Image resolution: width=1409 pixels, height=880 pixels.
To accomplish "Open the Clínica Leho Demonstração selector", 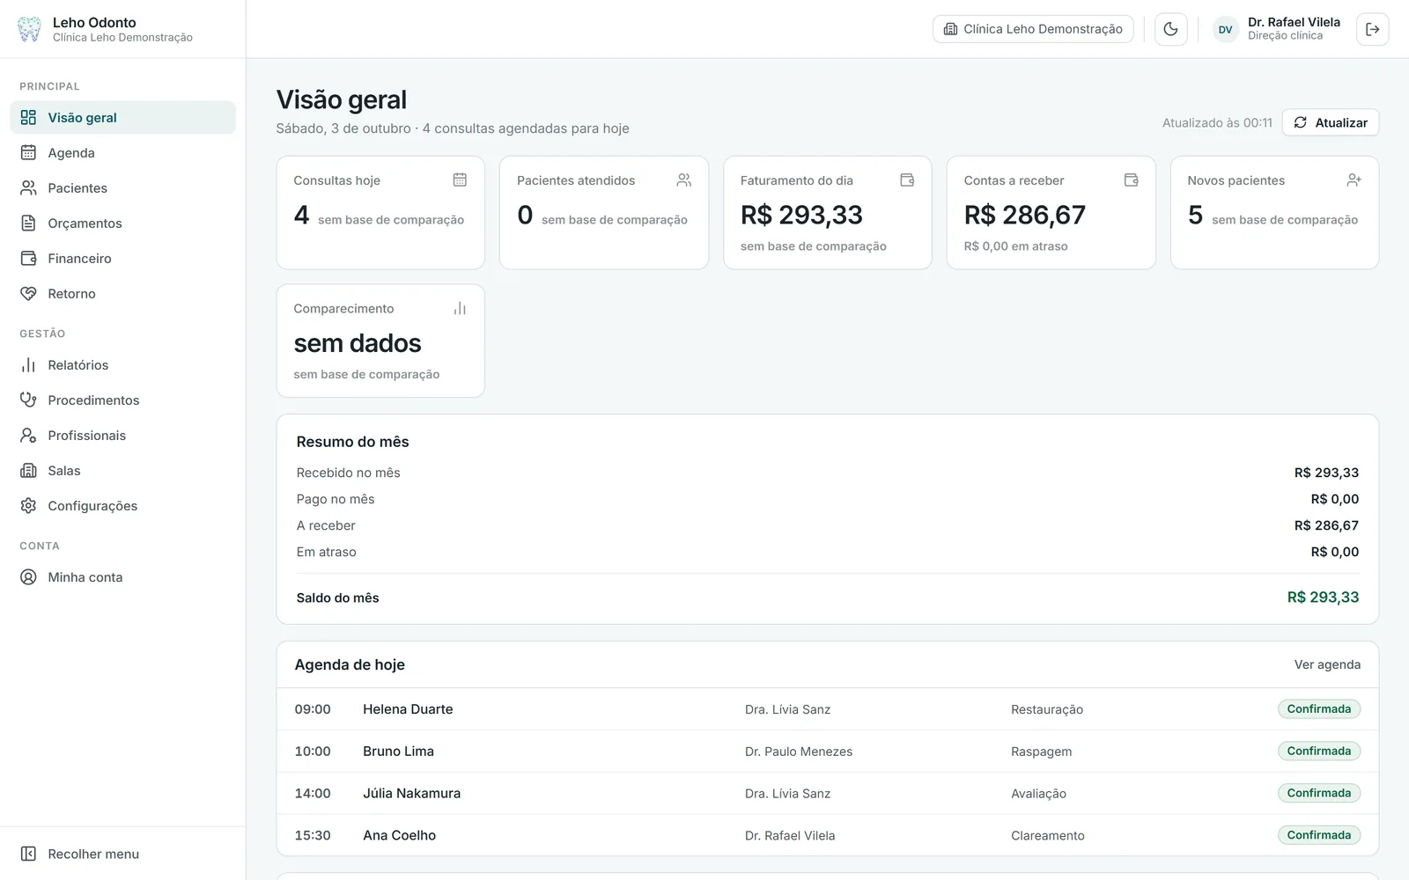I will click(1033, 29).
